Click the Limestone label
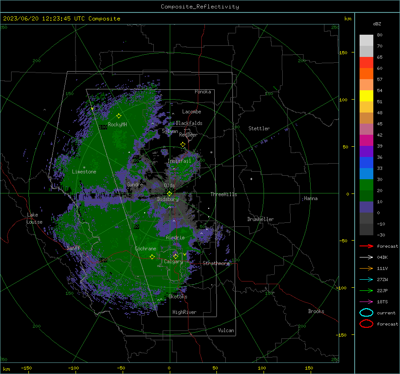The width and height of the screenshot is (400, 374). click(84, 172)
